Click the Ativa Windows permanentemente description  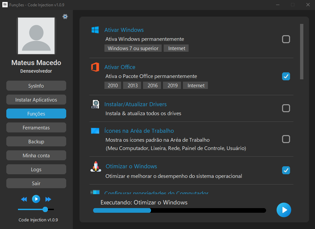145,39
